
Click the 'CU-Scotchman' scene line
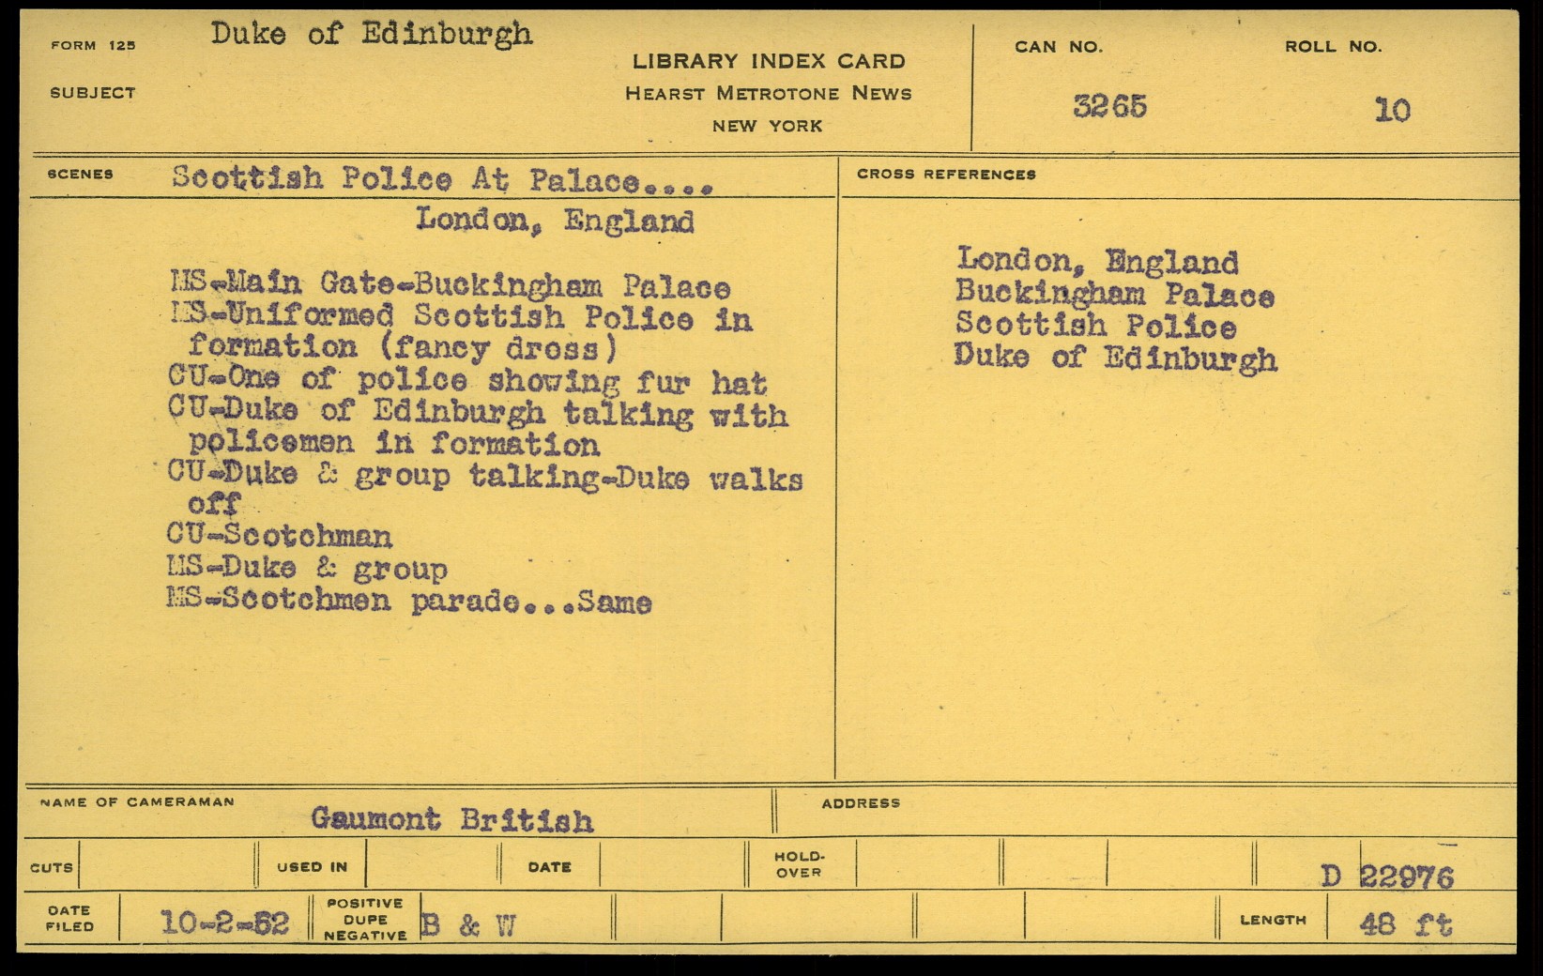tap(280, 536)
